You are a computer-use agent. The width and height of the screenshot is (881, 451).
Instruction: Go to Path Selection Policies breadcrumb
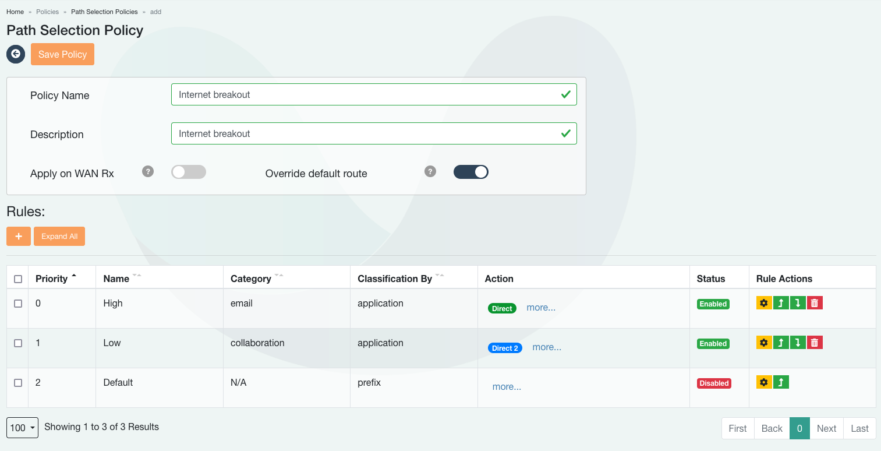[x=104, y=12]
